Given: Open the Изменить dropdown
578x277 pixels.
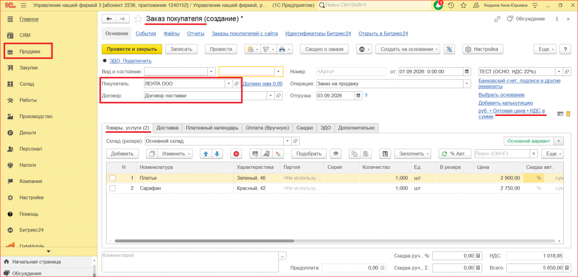Looking at the screenshot, I should point(176,153).
